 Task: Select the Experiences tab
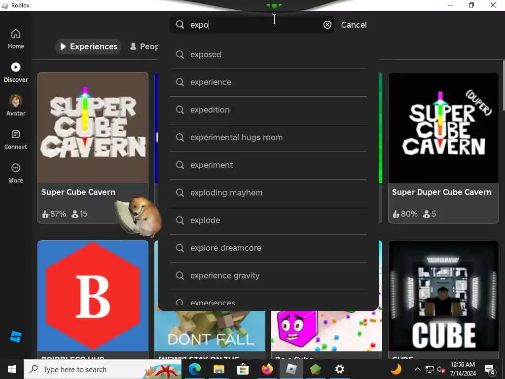[88, 46]
